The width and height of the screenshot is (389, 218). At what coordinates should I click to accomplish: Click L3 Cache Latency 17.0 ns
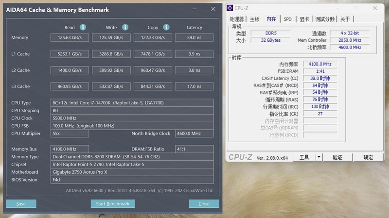point(194,86)
